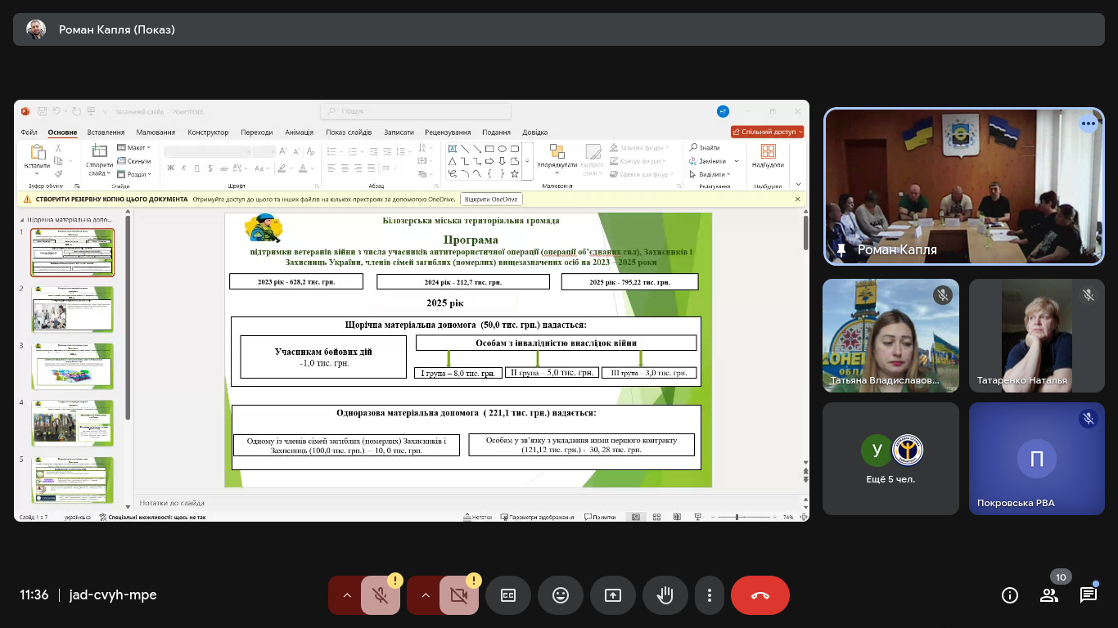Open the emoji reactions picker
Screen dimensions: 1118x628
pos(561,595)
